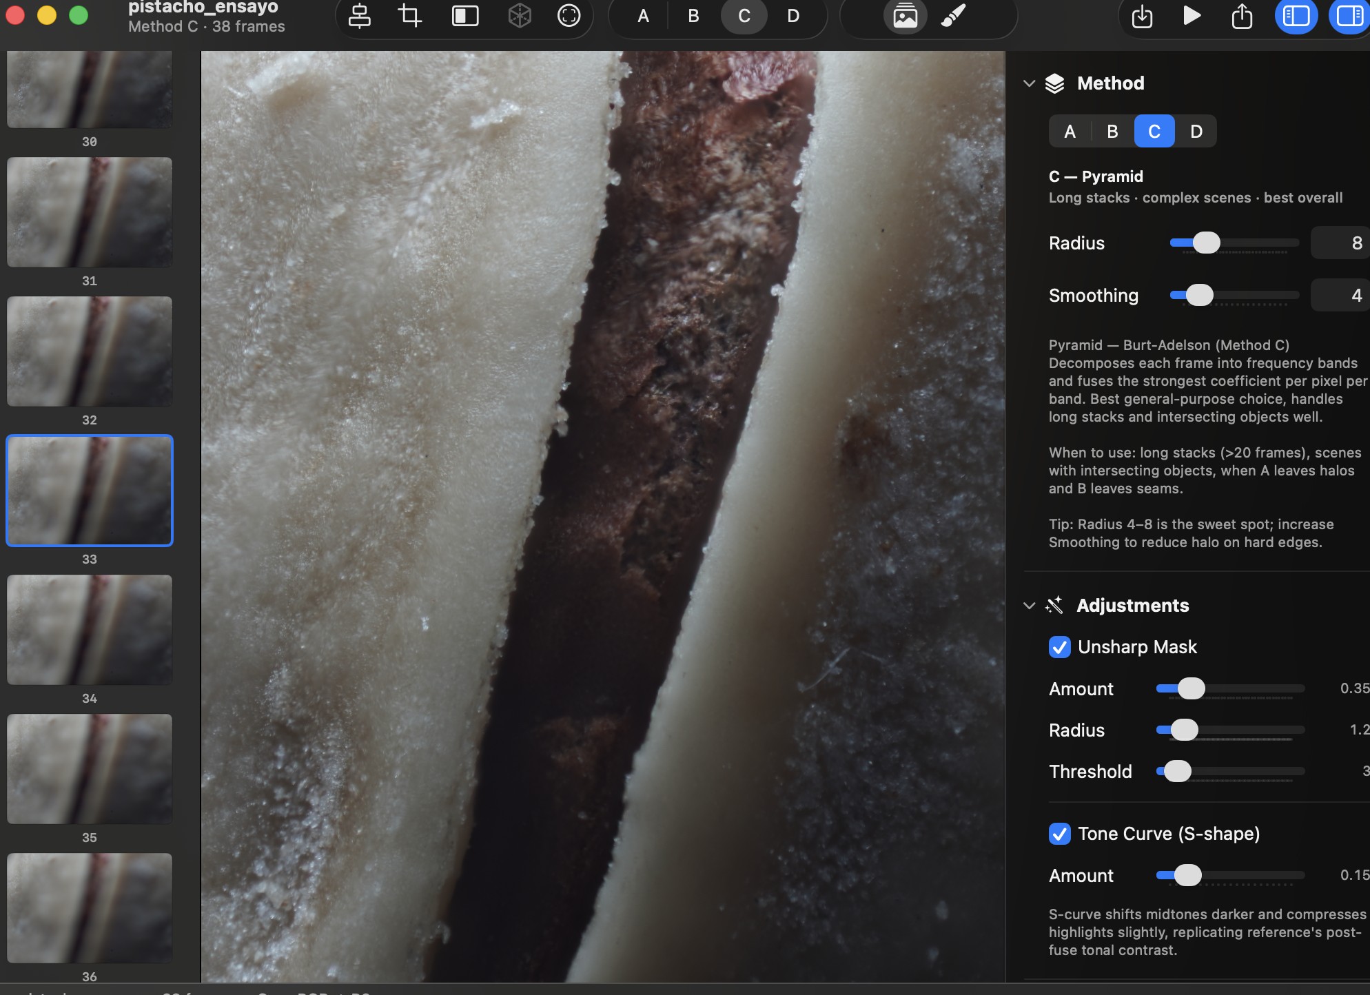Screen dimensions: 1370x995
Task: Collapse the Method section
Action: 1030,83
